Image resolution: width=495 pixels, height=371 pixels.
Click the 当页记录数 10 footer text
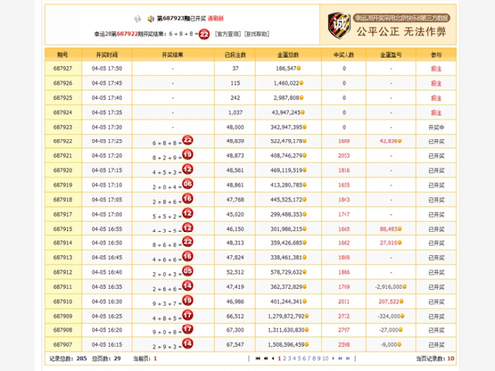coord(435,358)
